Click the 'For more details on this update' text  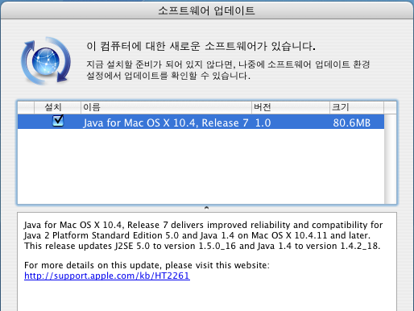[x=147, y=265]
